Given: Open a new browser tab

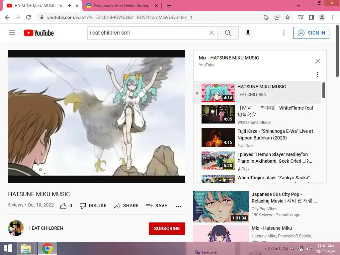Looking at the screenshot, I should click(169, 6).
